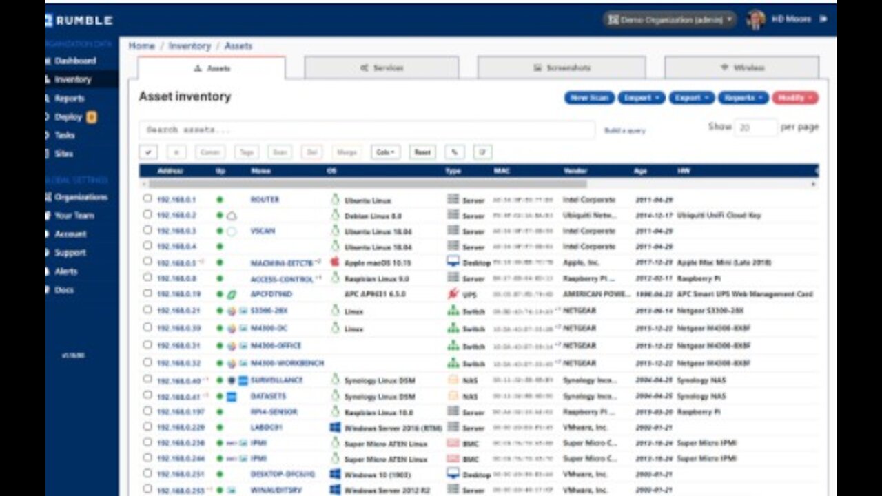Switch to the Services tab
882x496 pixels.
(x=382, y=68)
